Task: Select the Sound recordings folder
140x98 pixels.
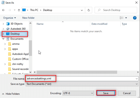Action: pyautogui.click(x=18, y=69)
